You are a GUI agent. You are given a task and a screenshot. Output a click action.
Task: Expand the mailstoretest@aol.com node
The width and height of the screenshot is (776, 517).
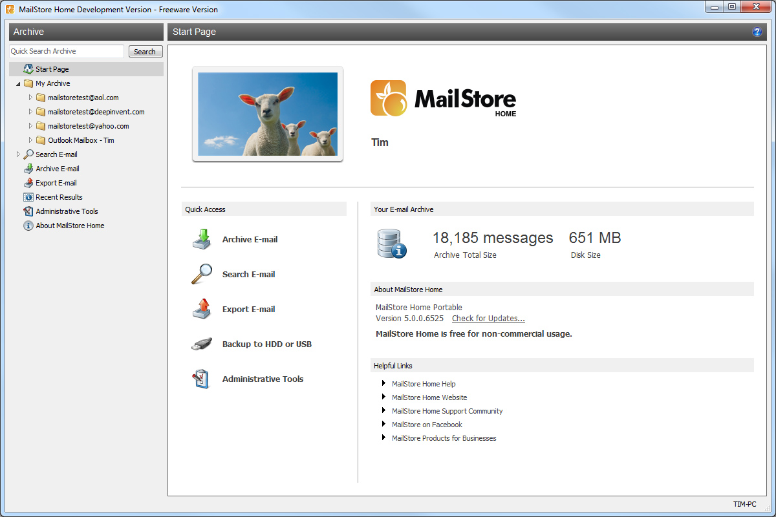(30, 98)
